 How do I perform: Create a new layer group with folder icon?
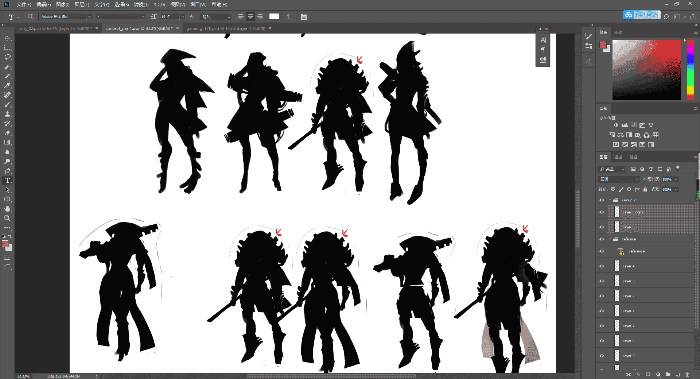[x=668, y=375]
